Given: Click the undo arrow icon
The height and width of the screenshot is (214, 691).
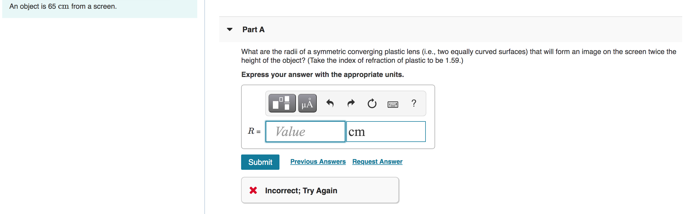Looking at the screenshot, I should click(330, 103).
